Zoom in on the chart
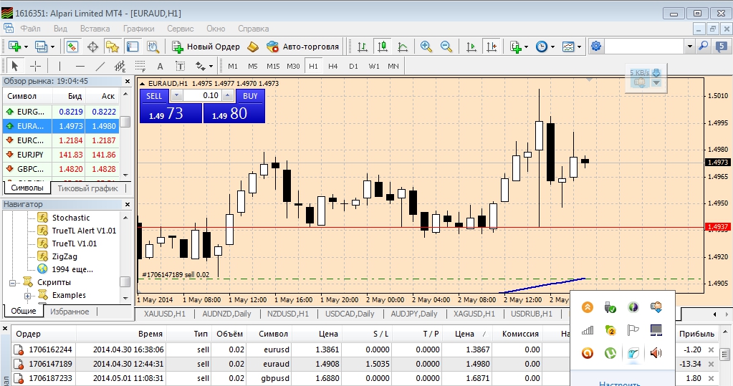Image resolution: width=733 pixels, height=386 pixels. (426, 47)
